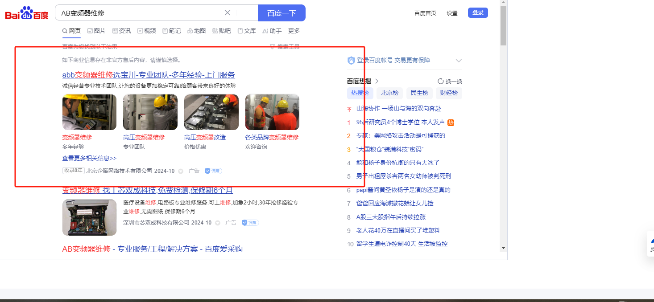Select the 热搜榜 tab
The image size is (654, 302).
point(360,93)
